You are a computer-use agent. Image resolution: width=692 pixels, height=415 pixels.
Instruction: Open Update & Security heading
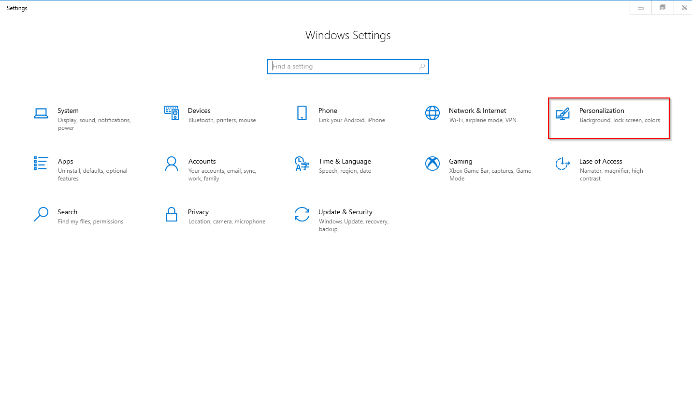(345, 212)
